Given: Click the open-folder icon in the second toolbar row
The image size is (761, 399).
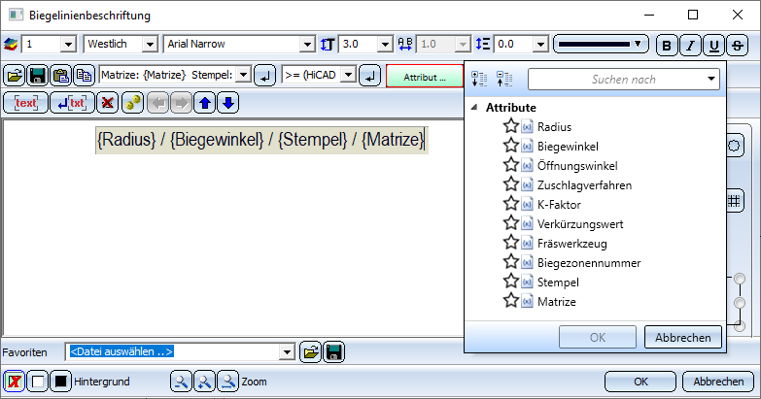Looking at the screenshot, I should coord(15,76).
